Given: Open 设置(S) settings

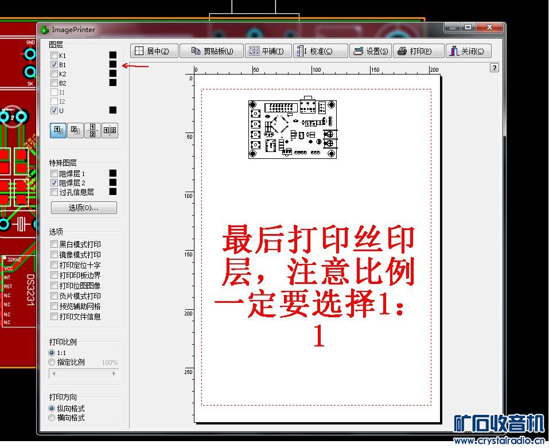Looking at the screenshot, I should tap(371, 51).
